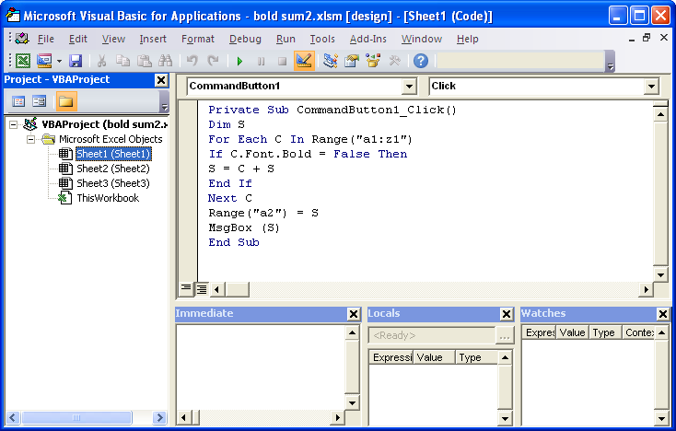The width and height of the screenshot is (676, 431).
Task: Open Visual Basic Help question icon
Action: point(421,61)
